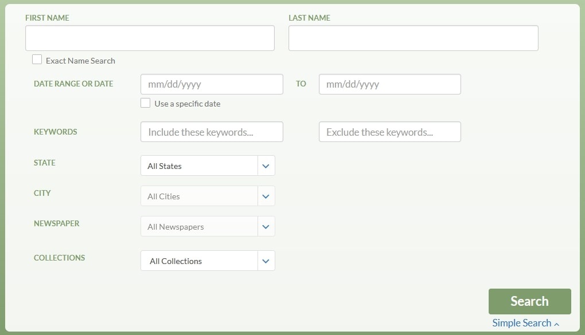This screenshot has width=585, height=335.
Task: Expand the All States combo box
Action: [x=208, y=166]
